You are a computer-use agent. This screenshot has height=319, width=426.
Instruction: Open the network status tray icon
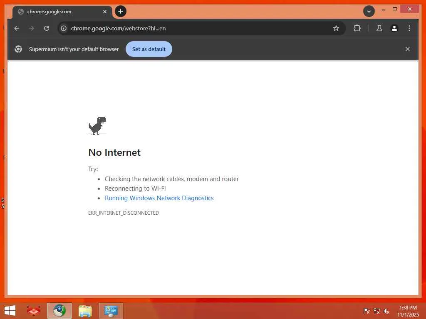pos(376,311)
